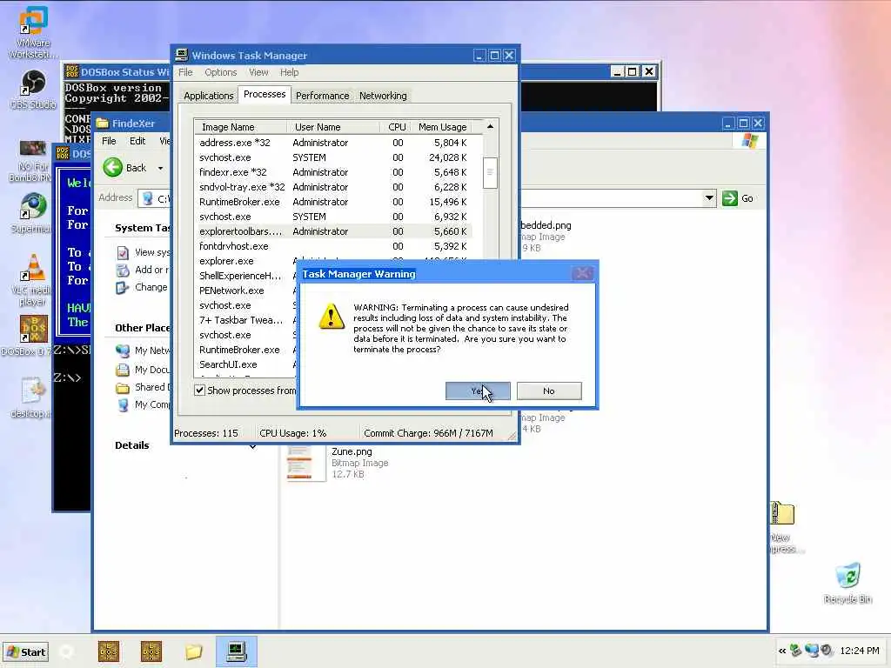This screenshot has width=891, height=668.
Task: Click No in Task Manager Warning
Action: [548, 391]
